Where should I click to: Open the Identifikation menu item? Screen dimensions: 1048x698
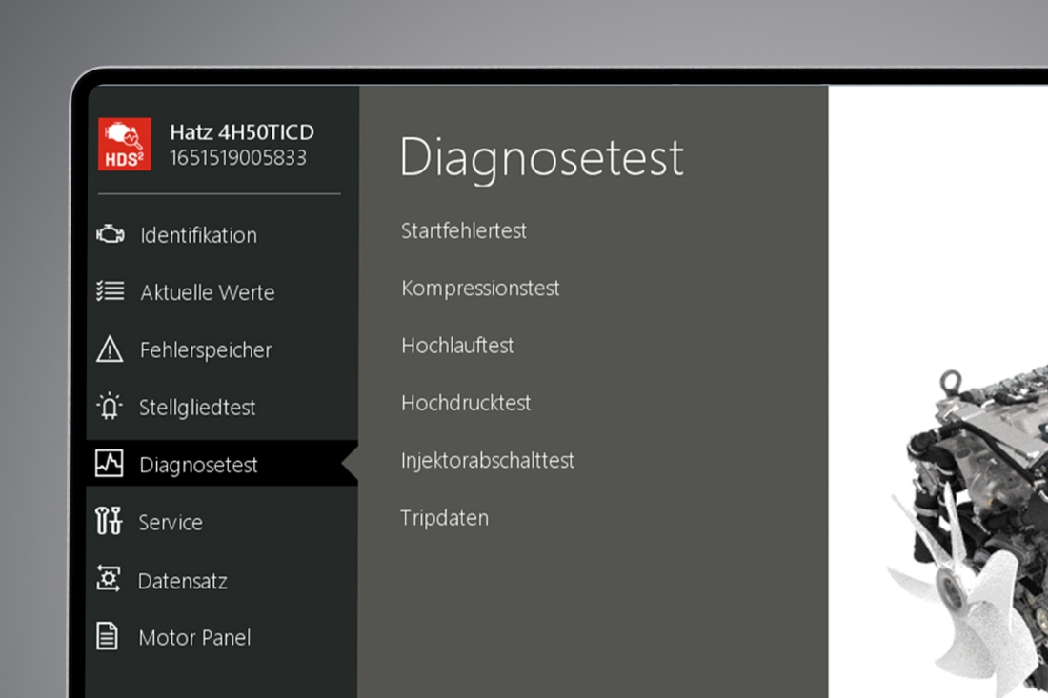(x=198, y=235)
